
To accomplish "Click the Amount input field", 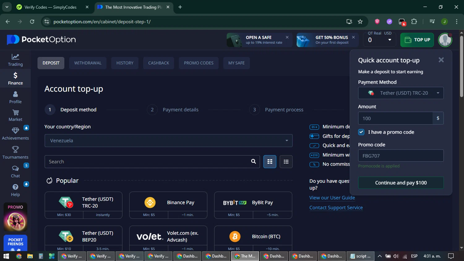I will (395, 118).
